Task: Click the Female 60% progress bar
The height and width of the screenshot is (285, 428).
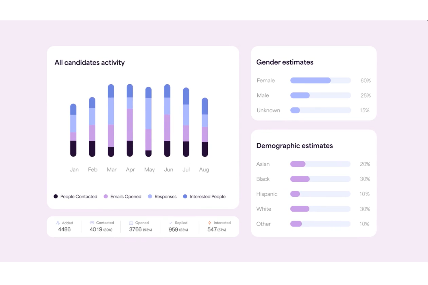Action: [320, 80]
